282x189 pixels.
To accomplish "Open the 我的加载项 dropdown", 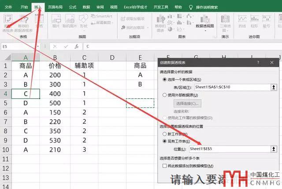I will pyautogui.click(x=136, y=28).
